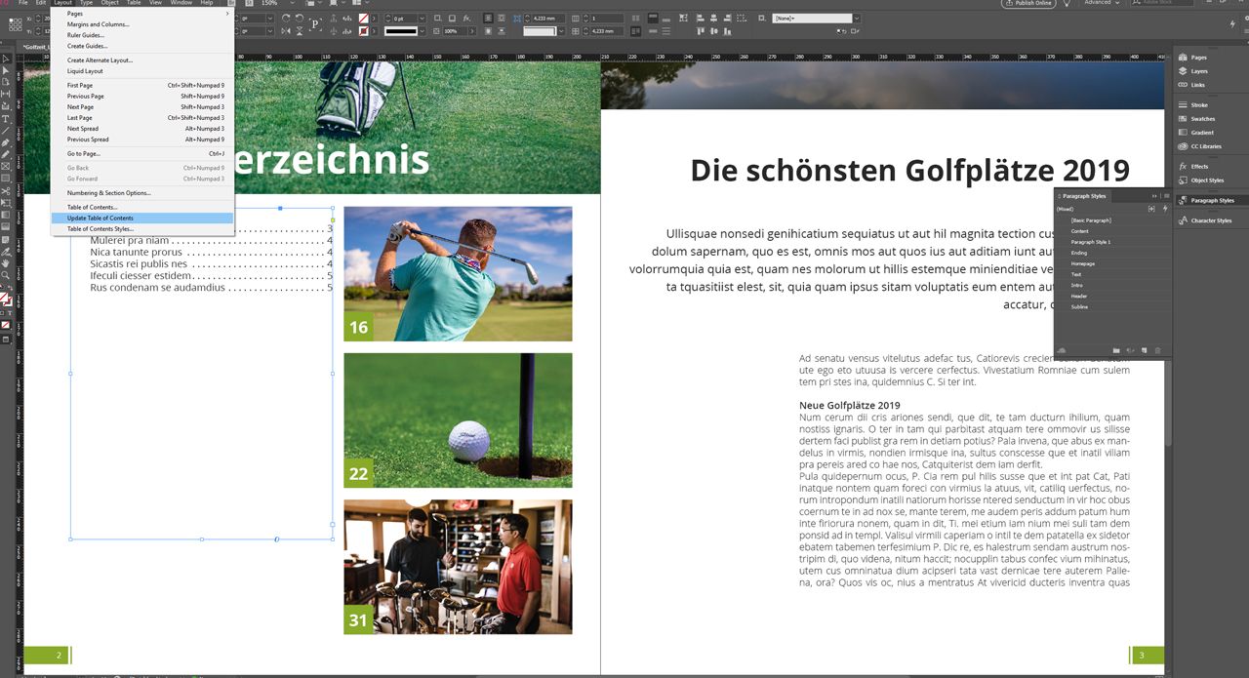Open the Object Styles panel icon
Viewport: 1249px width, 678px height.
[x=1198, y=179]
